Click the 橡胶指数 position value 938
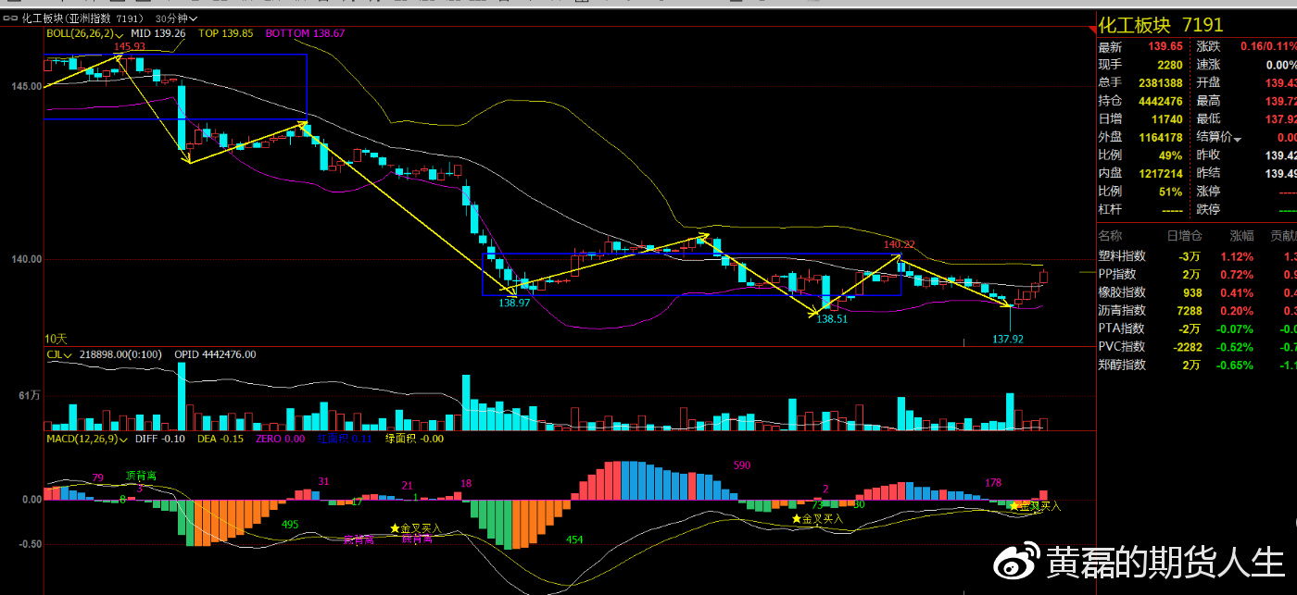The width and height of the screenshot is (1297, 595). coord(1190,292)
